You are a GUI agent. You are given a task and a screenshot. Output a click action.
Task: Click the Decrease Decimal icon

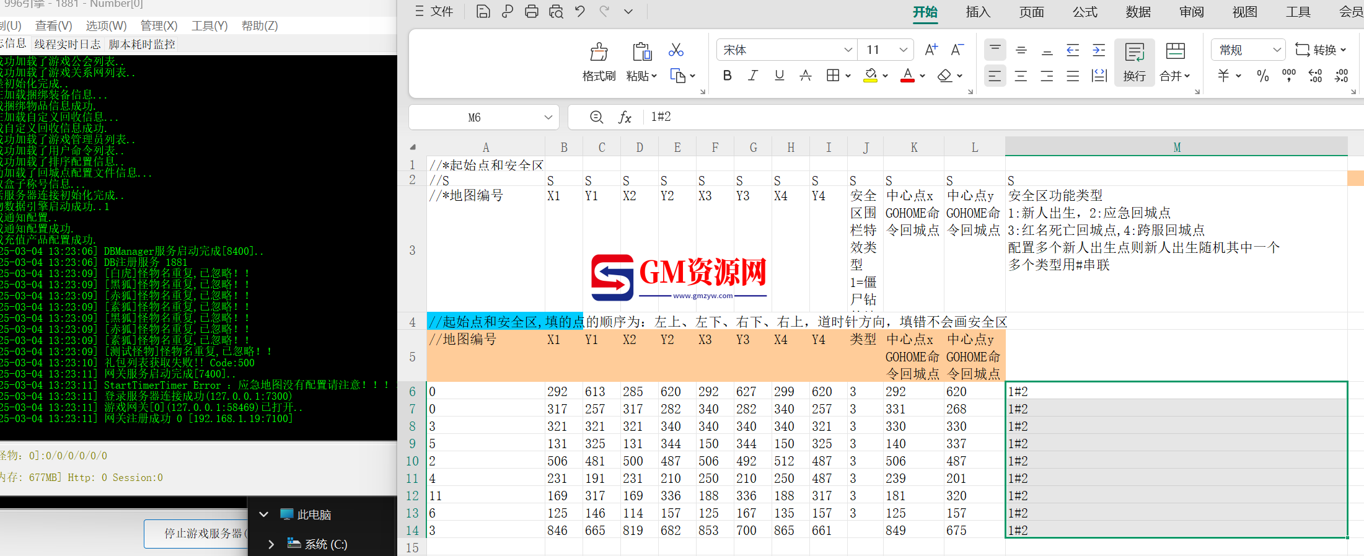pyautogui.click(x=1342, y=76)
